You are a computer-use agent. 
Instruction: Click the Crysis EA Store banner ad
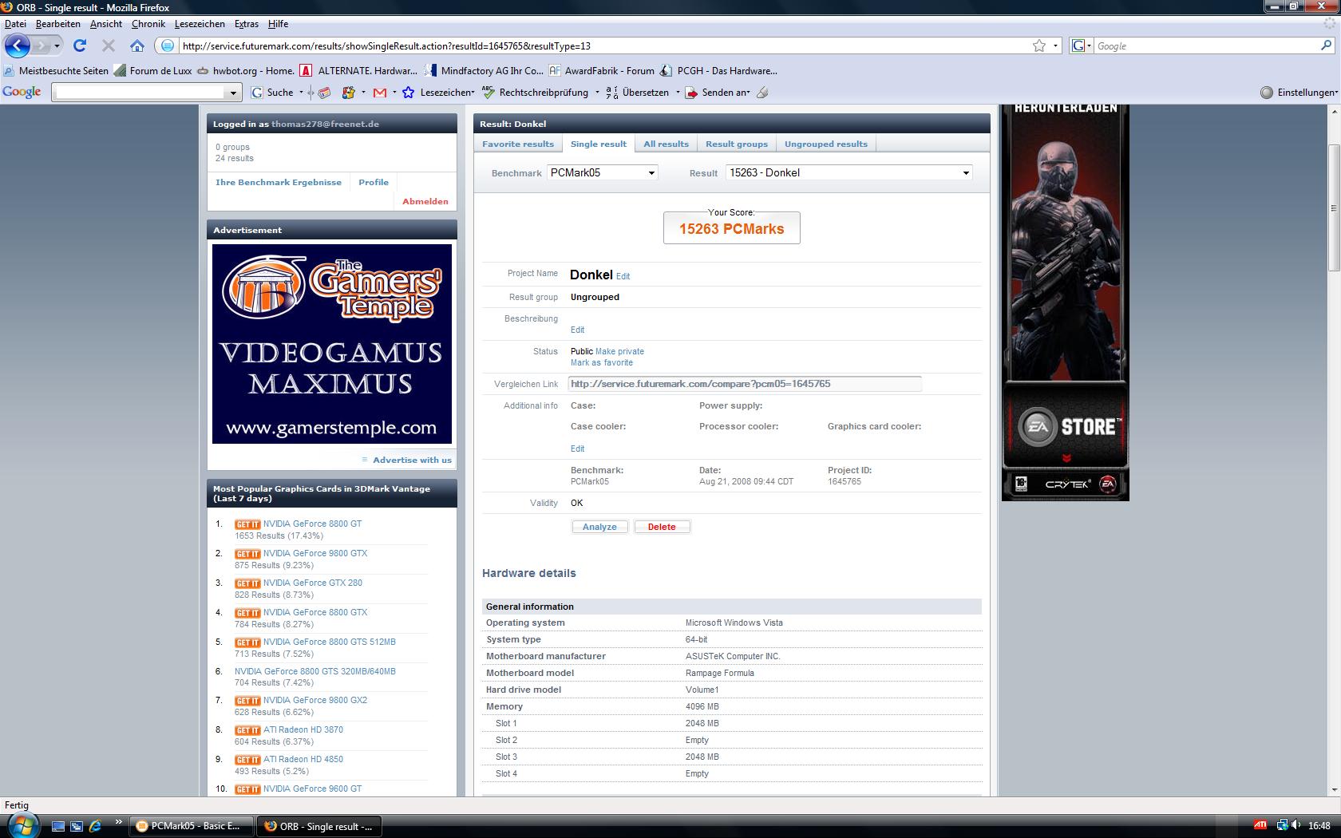click(1066, 302)
